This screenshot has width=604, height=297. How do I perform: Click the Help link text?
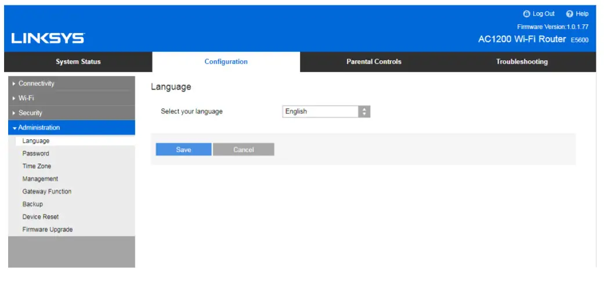(x=582, y=14)
